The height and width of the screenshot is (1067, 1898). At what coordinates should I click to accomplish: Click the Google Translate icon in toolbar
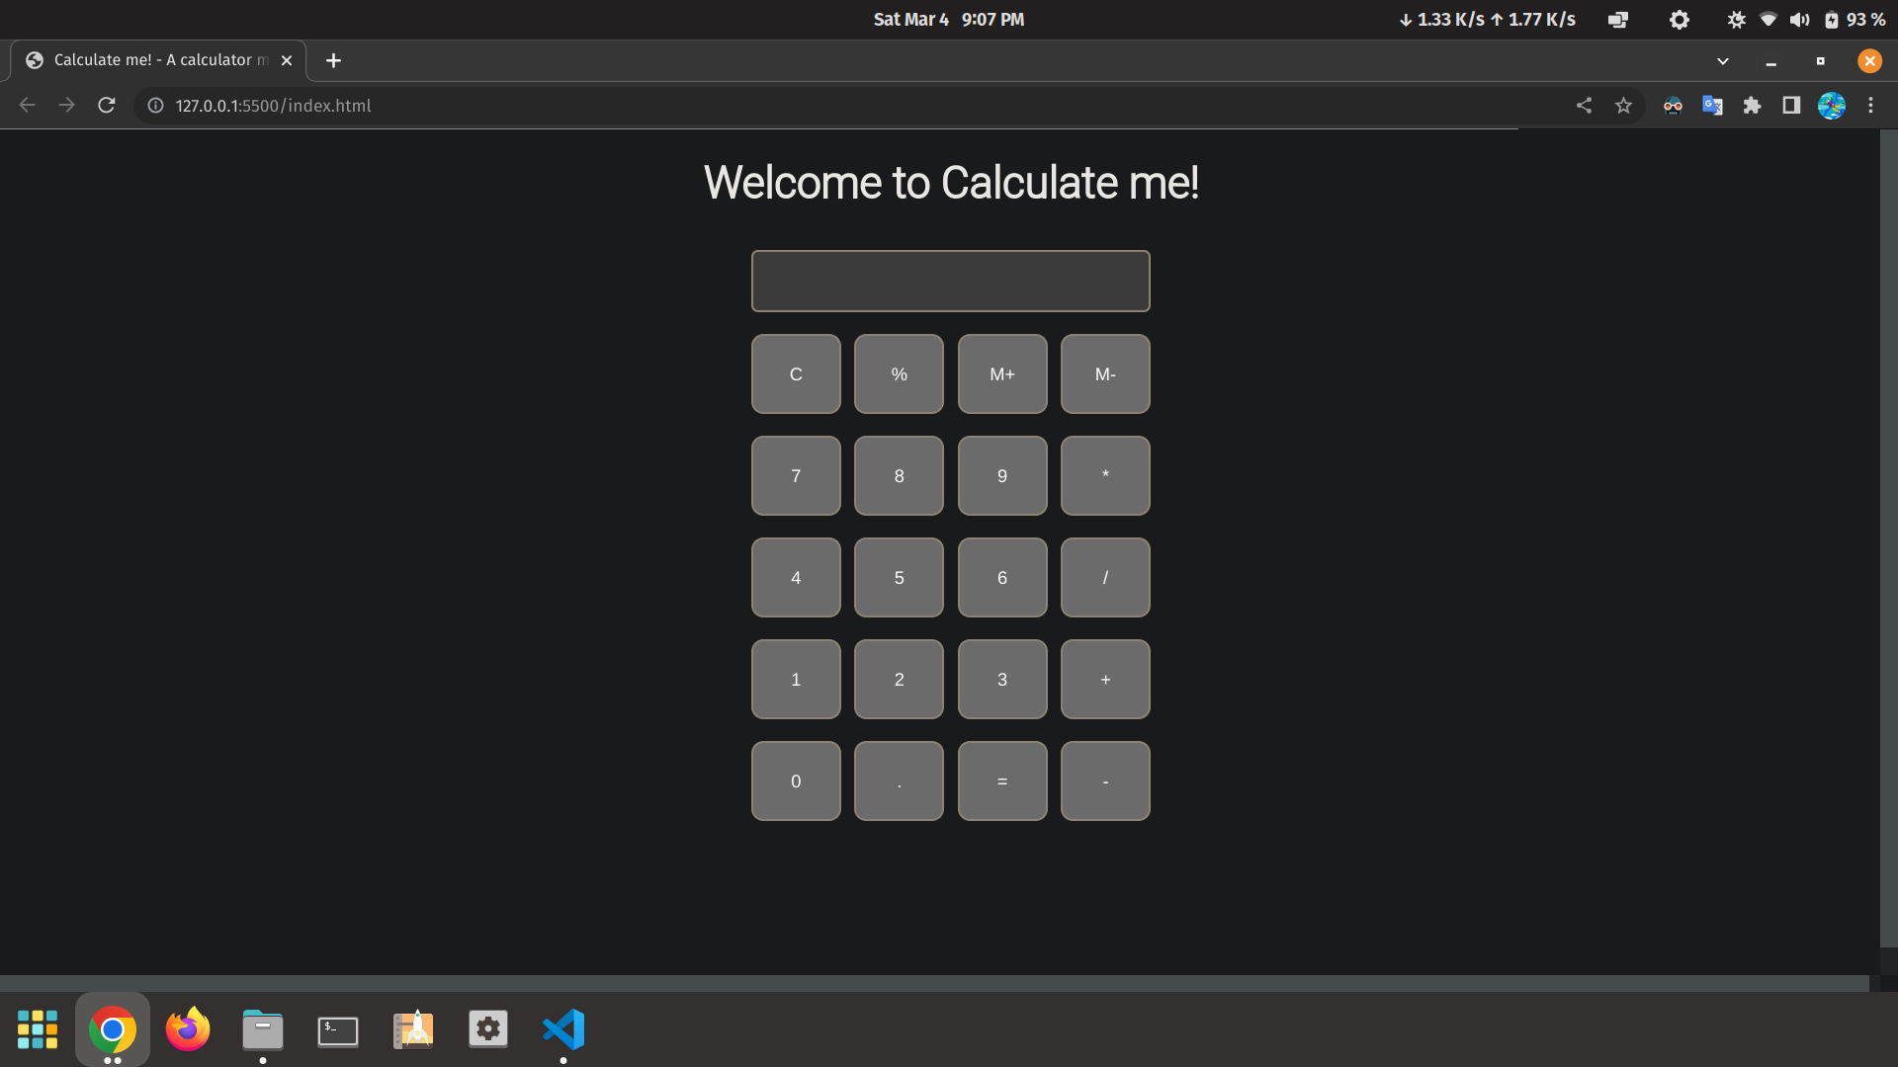pos(1713,106)
